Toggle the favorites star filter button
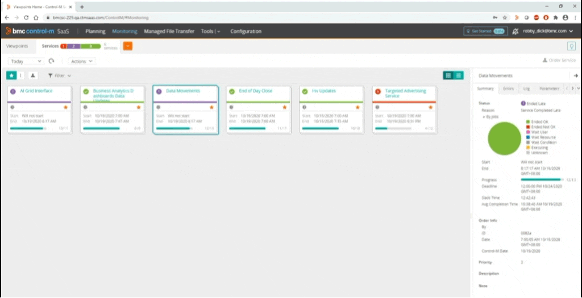582x298 pixels. [x=11, y=75]
